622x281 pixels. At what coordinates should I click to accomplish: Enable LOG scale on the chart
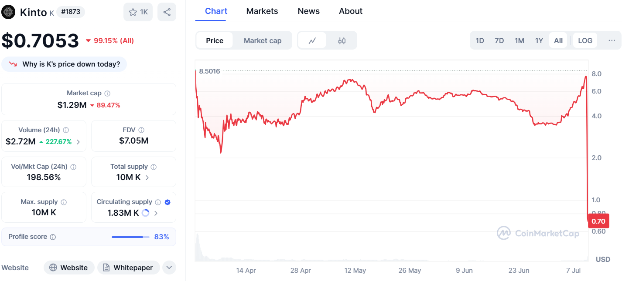pyautogui.click(x=585, y=40)
